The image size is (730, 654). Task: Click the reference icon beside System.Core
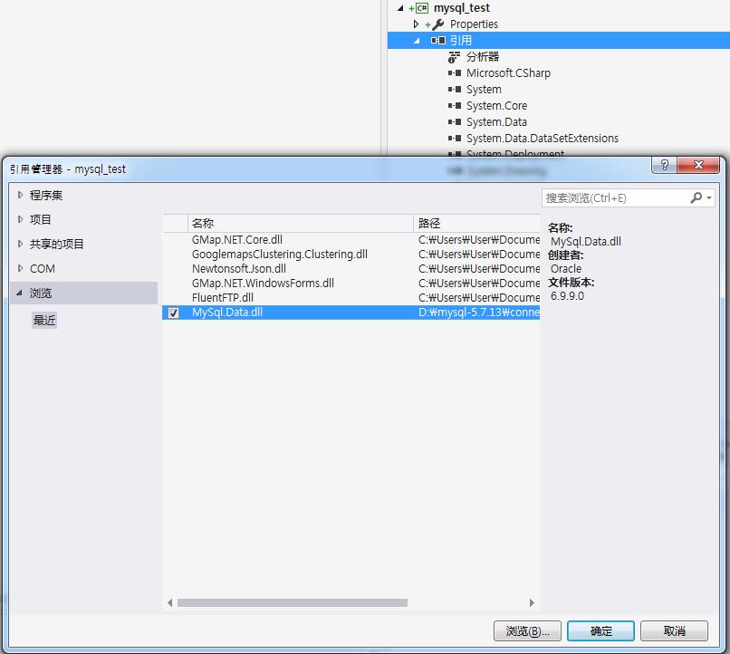pos(455,106)
